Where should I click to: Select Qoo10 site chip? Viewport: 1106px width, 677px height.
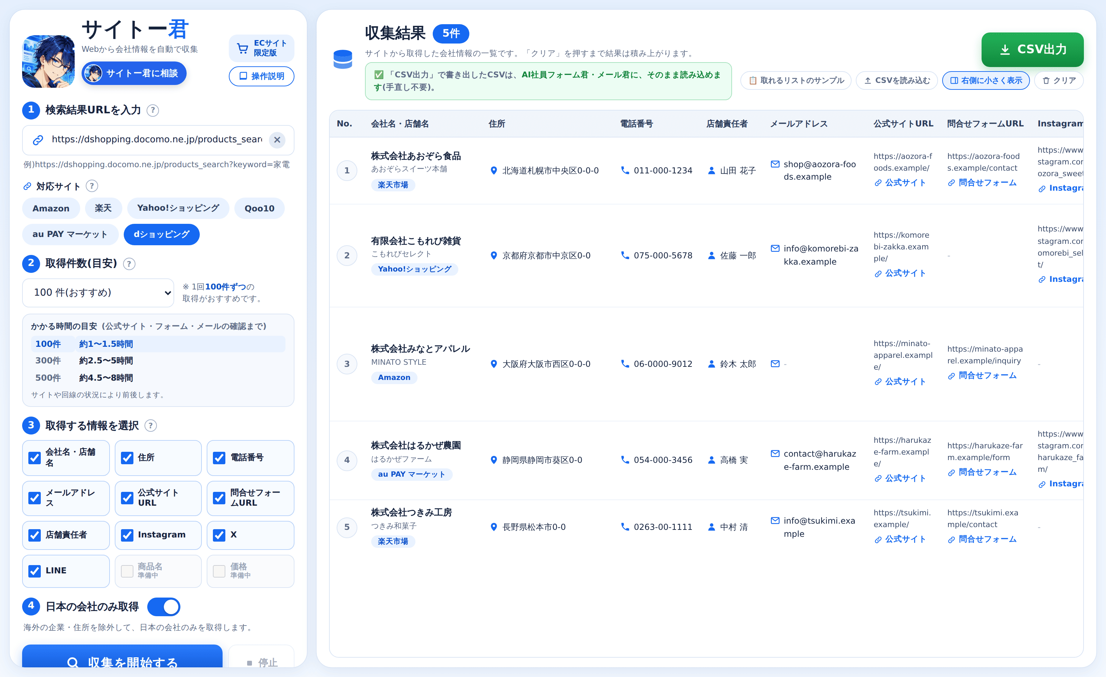(260, 208)
